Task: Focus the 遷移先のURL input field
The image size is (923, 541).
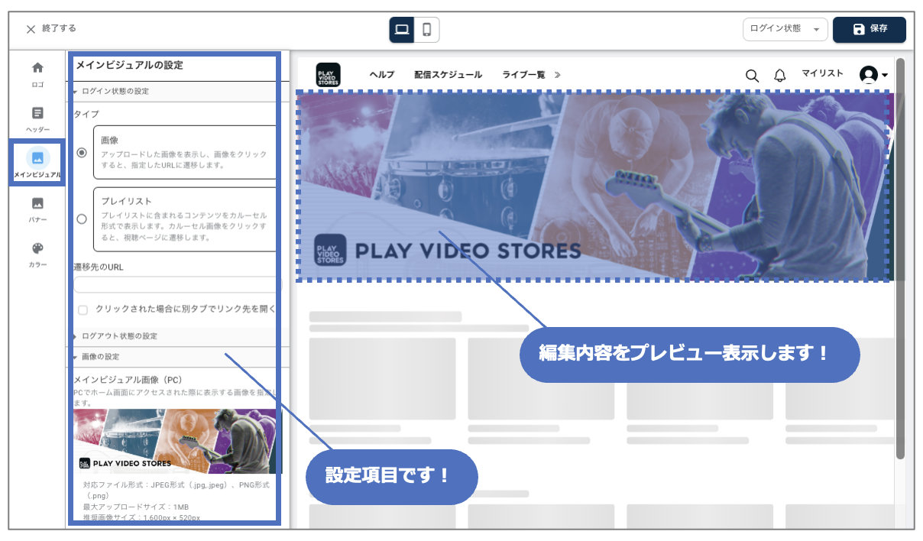Action: click(177, 285)
